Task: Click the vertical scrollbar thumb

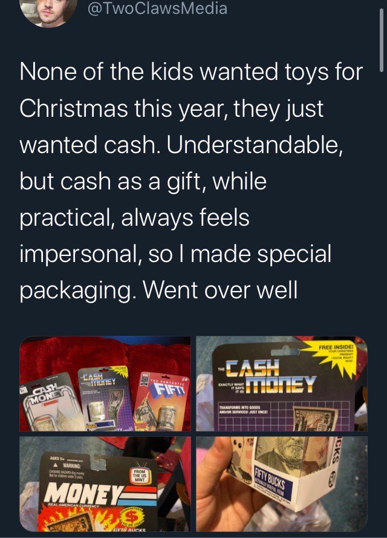Action: (382, 41)
